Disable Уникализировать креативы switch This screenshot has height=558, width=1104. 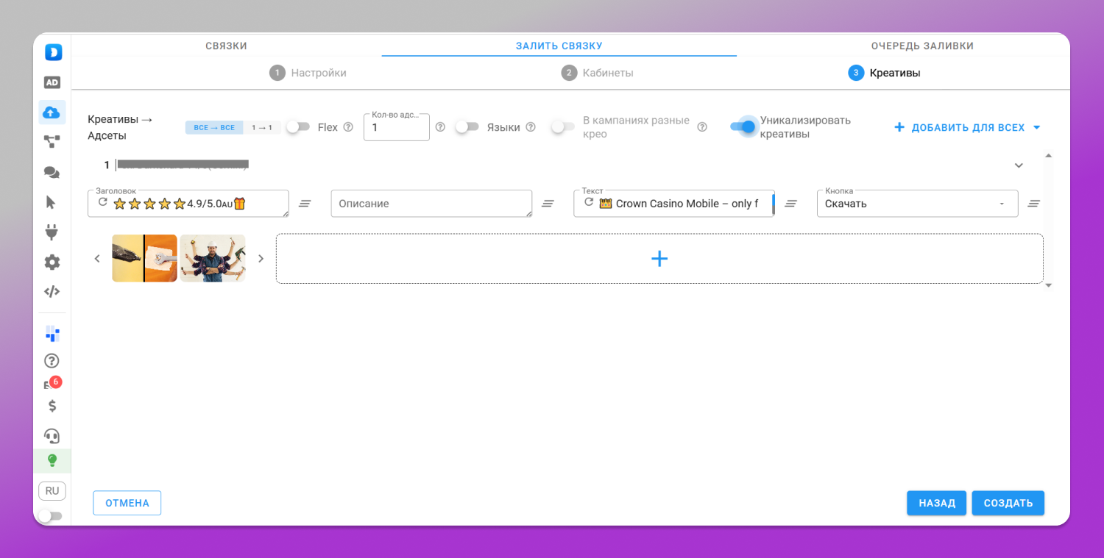pos(743,126)
